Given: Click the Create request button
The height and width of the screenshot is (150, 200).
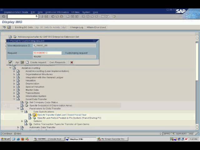Looking at the screenshot, I should click(36, 62).
